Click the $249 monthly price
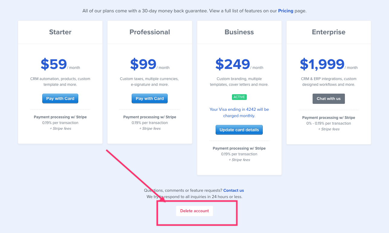Screen dimensions: 389x233 233,64
